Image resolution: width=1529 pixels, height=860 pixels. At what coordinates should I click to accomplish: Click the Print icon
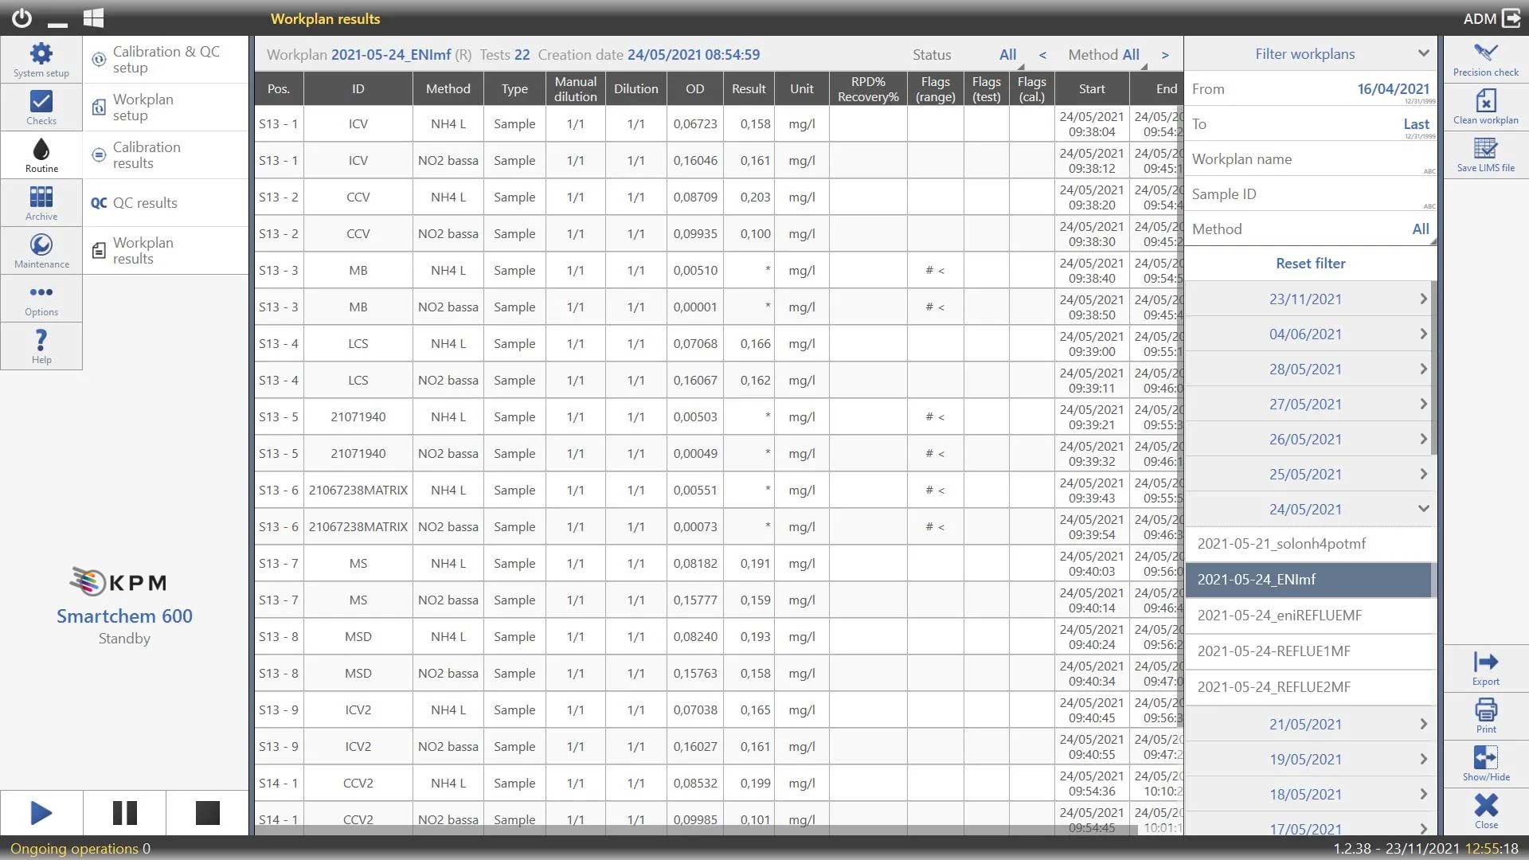(x=1485, y=715)
